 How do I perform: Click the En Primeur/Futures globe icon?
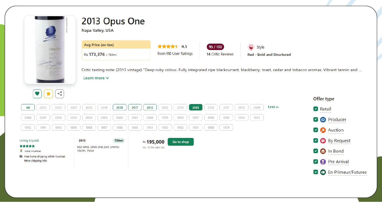pyautogui.click(x=323, y=172)
